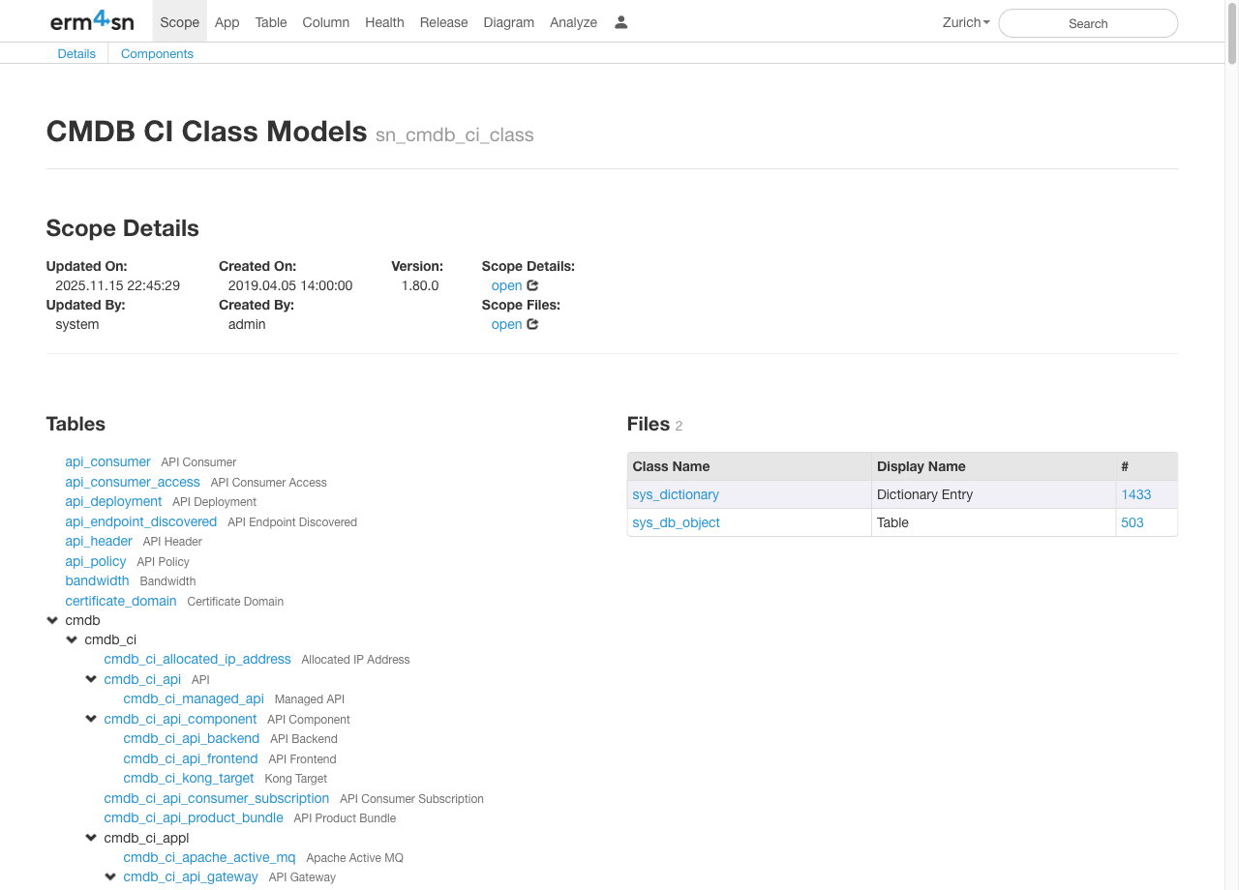Screen dimensions: 1239x890
Task: Collapse the cmdb_ci_api_component chevron
Action: [91, 719]
